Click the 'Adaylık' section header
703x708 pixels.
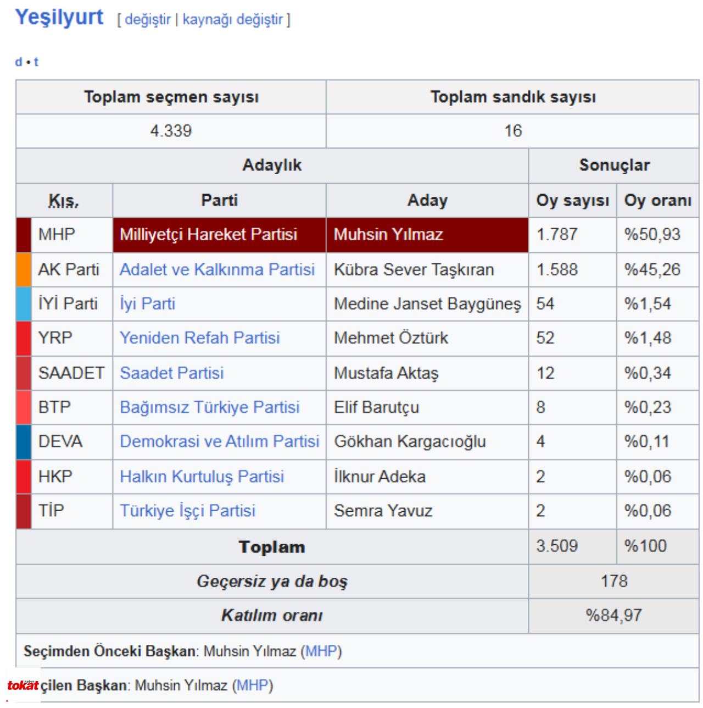pyautogui.click(x=272, y=165)
